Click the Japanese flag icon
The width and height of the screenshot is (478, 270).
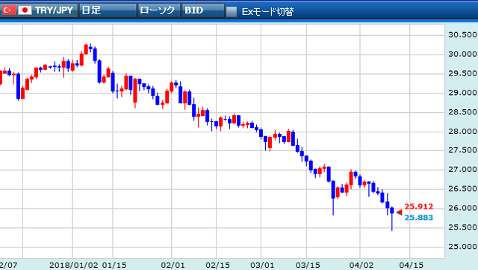point(25,10)
